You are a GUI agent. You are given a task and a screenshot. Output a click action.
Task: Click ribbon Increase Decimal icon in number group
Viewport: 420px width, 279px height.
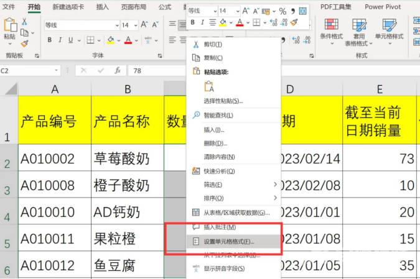click(x=296, y=40)
